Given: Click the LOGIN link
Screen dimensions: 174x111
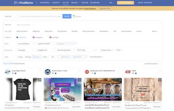Looking at the screenshot, I should [140, 3].
